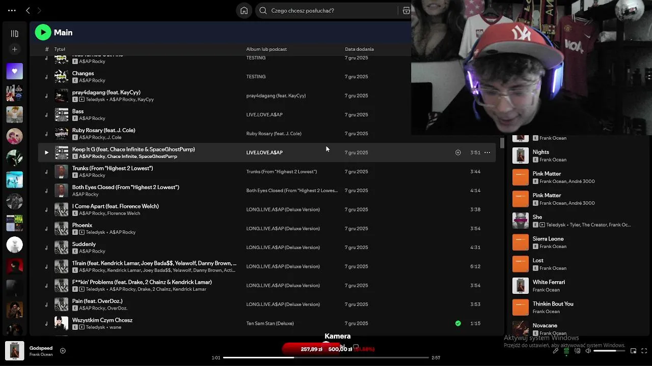Click the She cover art in queue
This screenshot has height=366, width=652.
pos(521,221)
